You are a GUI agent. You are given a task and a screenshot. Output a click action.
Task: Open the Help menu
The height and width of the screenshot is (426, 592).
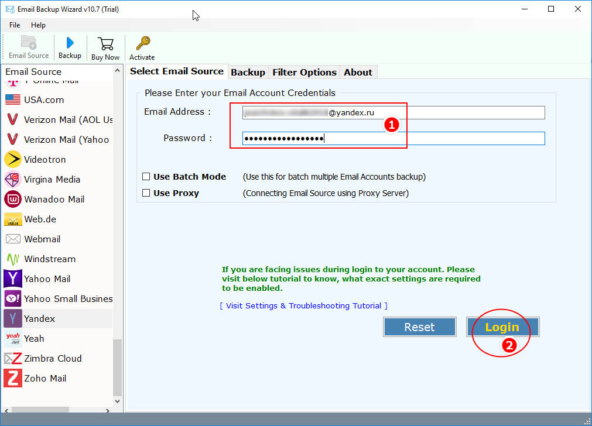coord(38,25)
